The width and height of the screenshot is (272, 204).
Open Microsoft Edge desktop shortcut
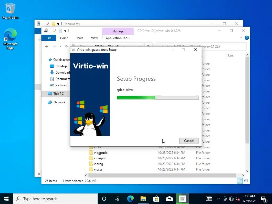[x=10, y=39]
